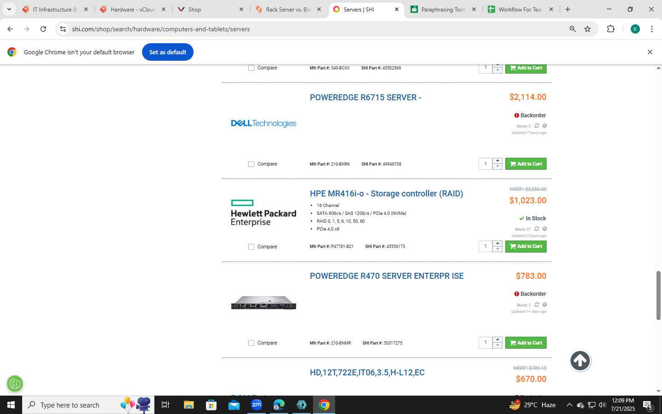Screen dimensions: 662x414
Task: Increase quantity for HPE MR416i-o
Action: (x=497, y=243)
